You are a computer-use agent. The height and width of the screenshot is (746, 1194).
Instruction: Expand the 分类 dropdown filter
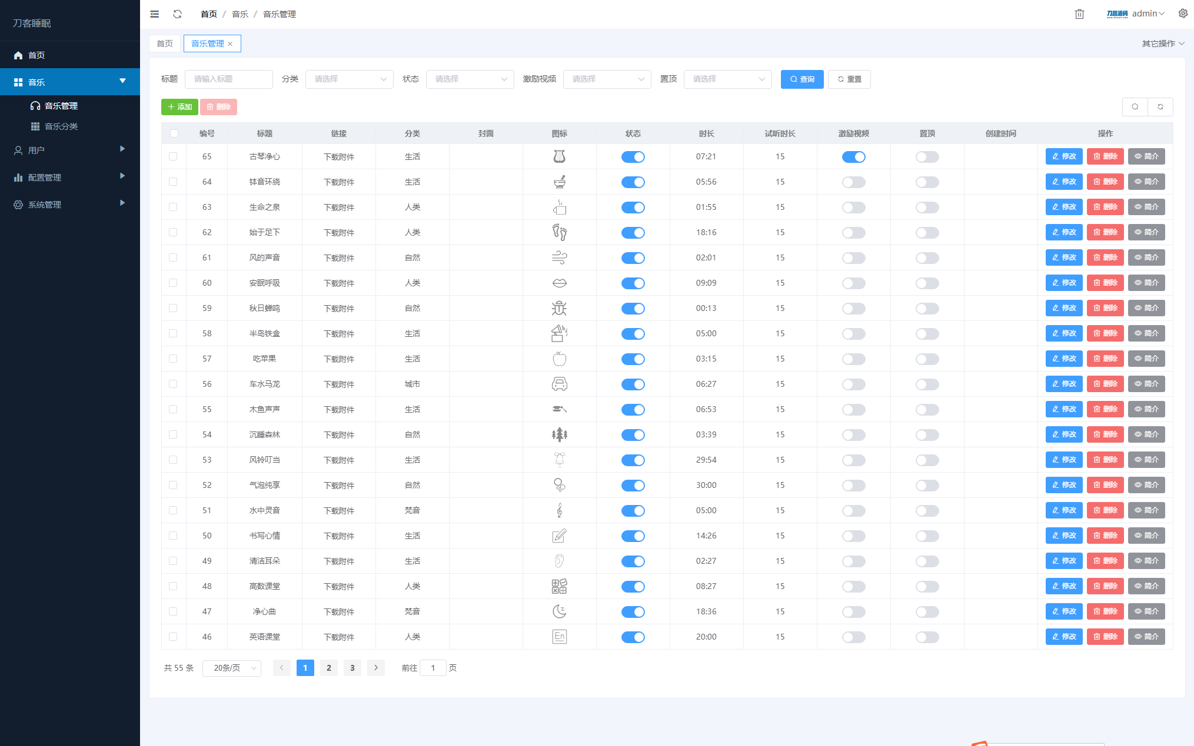348,78
